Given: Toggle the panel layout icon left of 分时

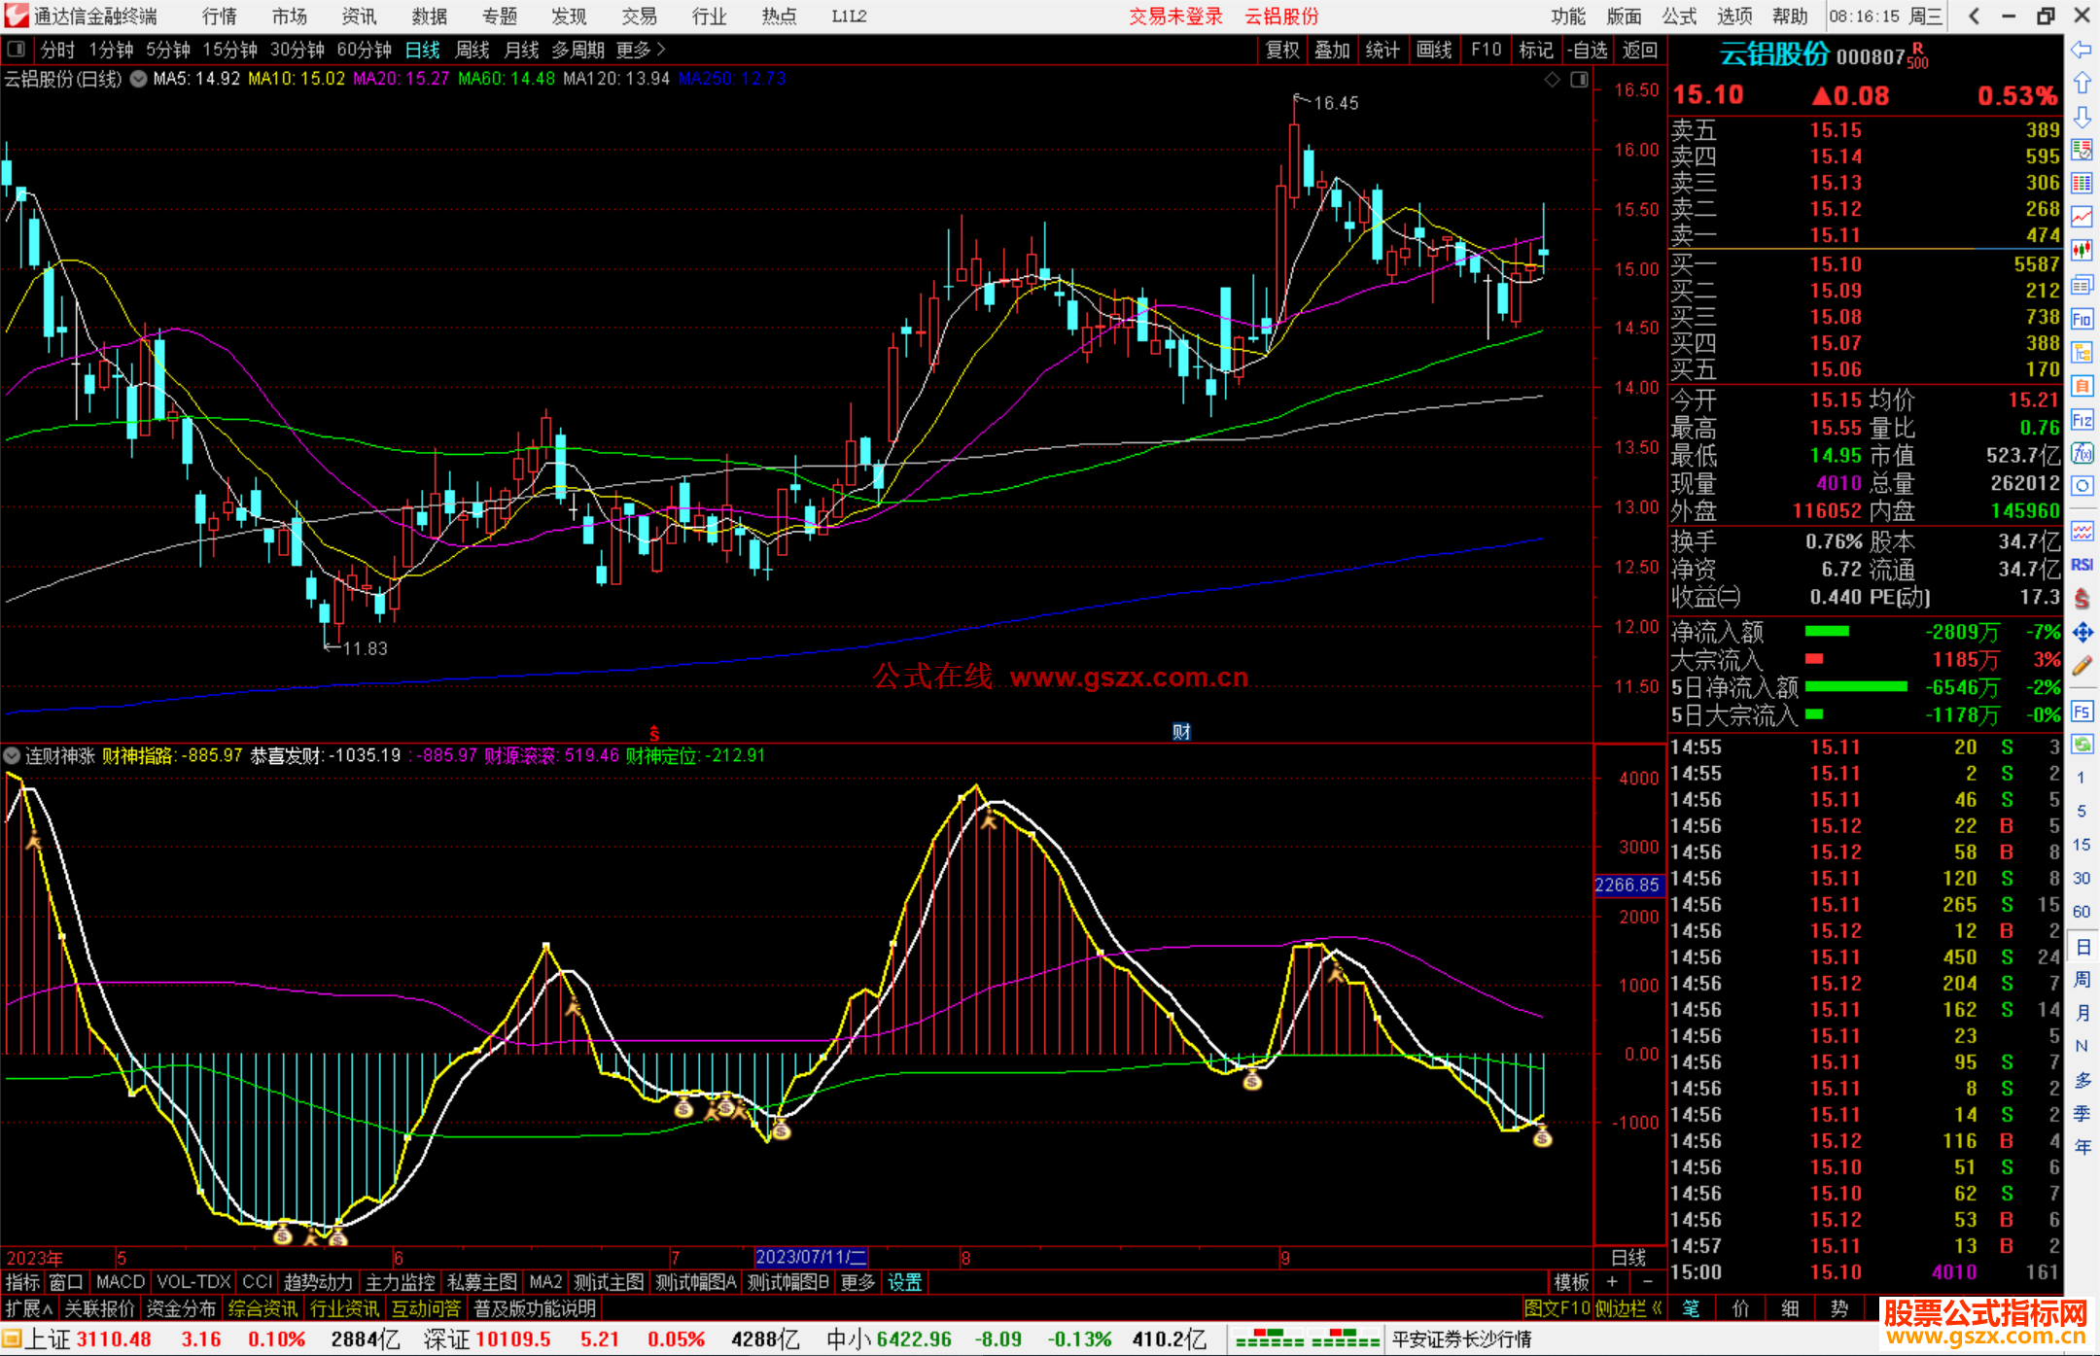Looking at the screenshot, I should coord(17,50).
